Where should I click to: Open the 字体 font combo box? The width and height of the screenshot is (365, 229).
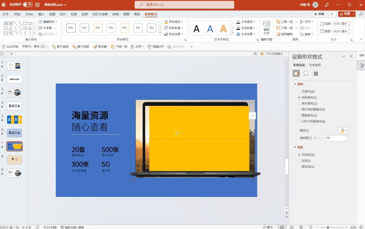[x=42, y=46]
